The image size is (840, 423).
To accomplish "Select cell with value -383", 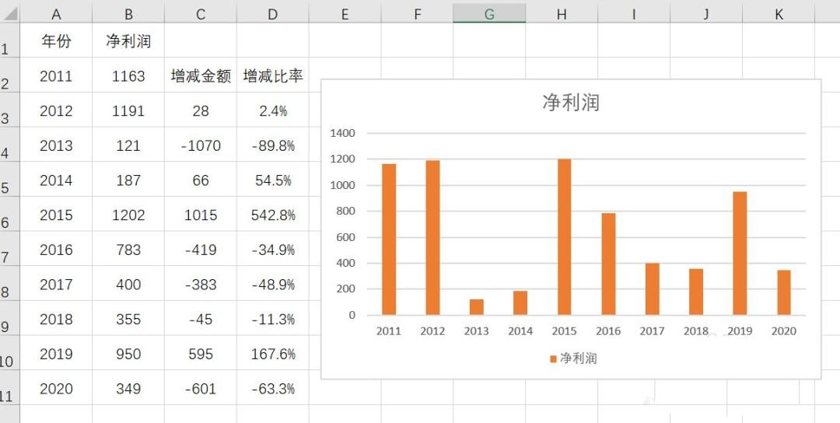I will pyautogui.click(x=201, y=285).
